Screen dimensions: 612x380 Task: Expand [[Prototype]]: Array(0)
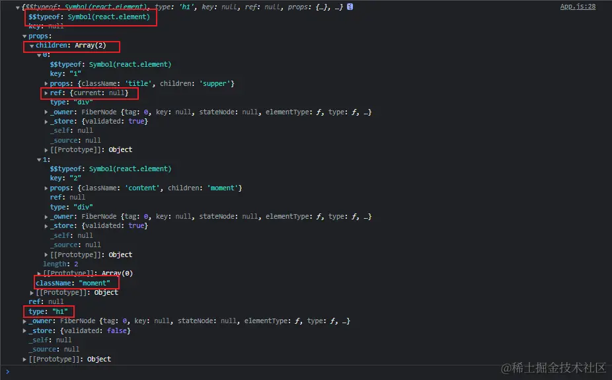click(x=39, y=274)
